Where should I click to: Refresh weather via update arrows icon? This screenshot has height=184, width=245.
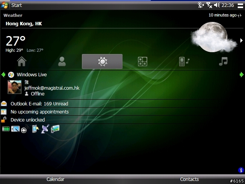240,15
